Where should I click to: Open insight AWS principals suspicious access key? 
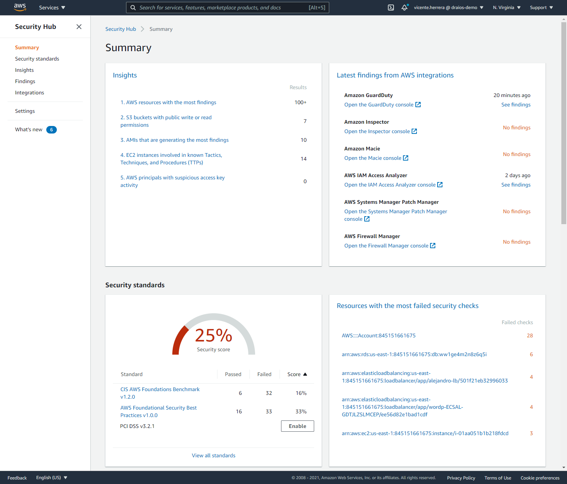click(172, 181)
